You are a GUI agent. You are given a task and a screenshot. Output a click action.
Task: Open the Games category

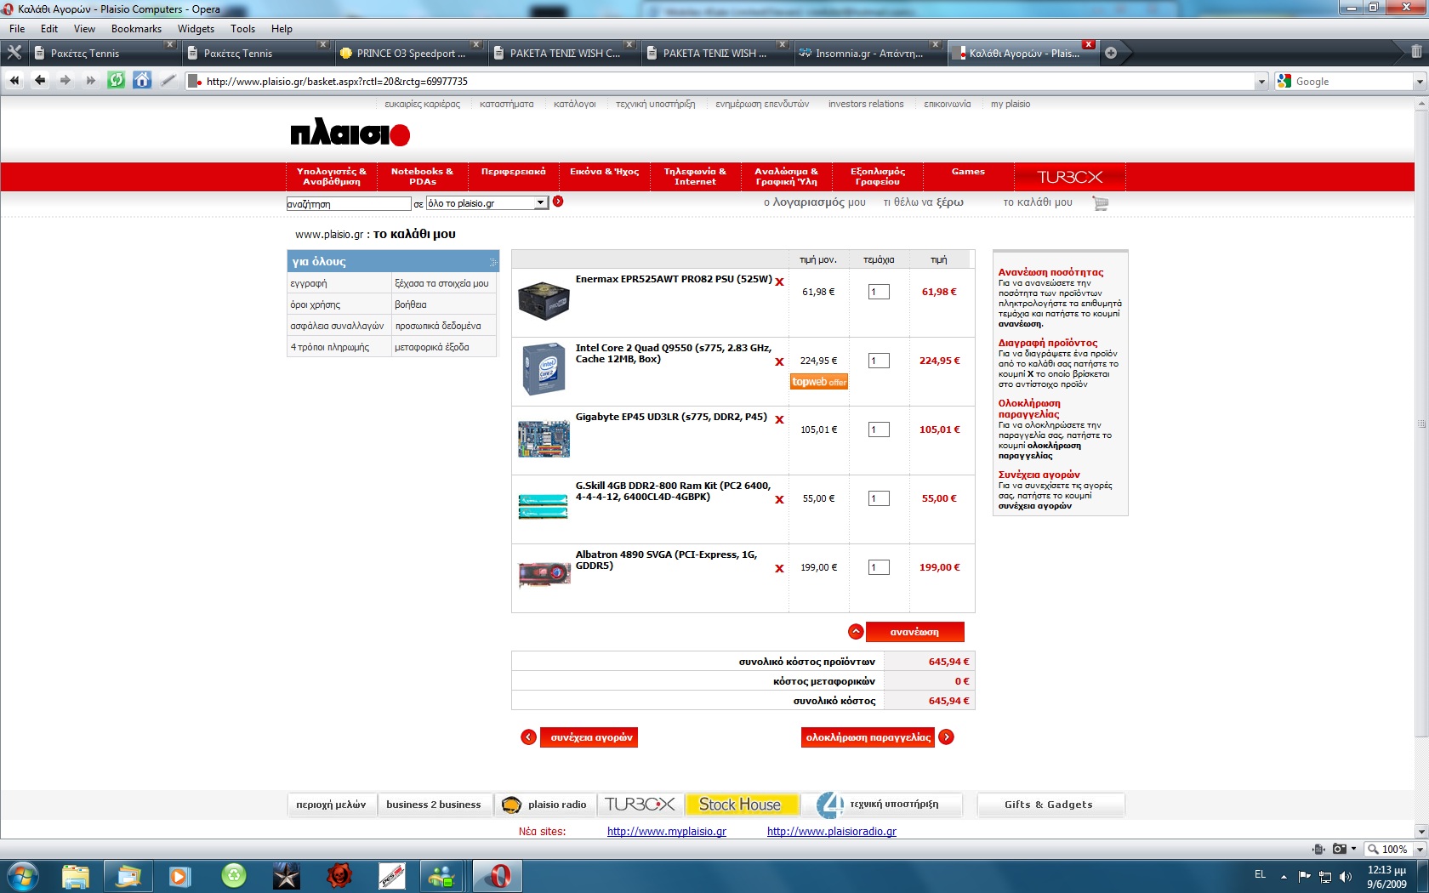tap(968, 172)
